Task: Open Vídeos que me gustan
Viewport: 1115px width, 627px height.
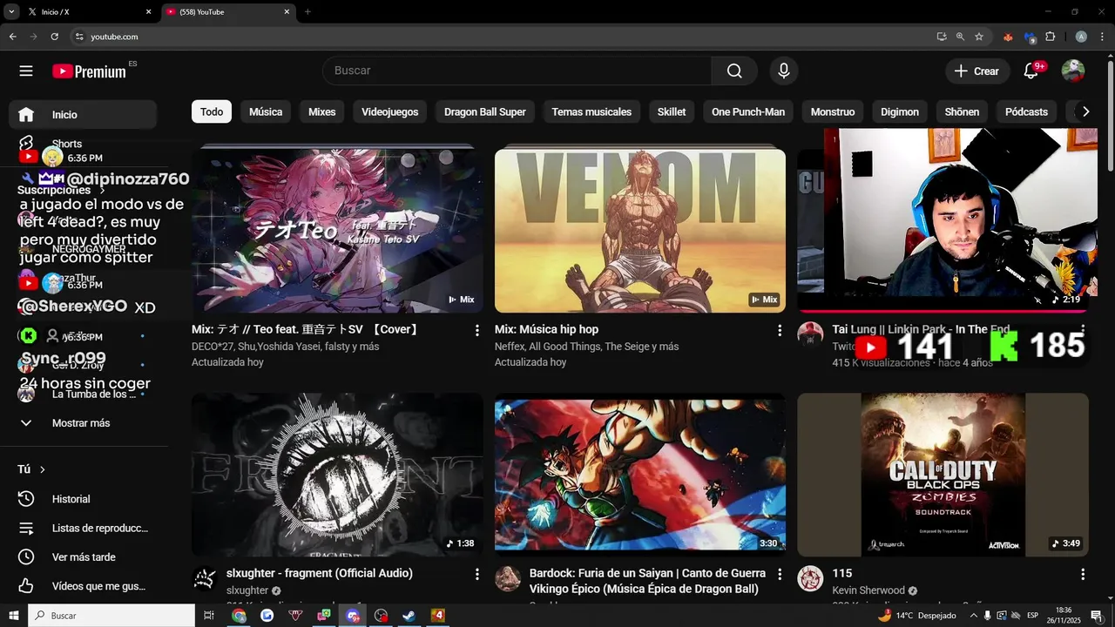Action: pyautogui.click(x=83, y=586)
